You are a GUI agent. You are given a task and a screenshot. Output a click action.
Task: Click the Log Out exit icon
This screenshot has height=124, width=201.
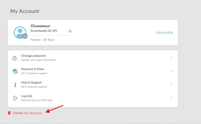pos(15,98)
